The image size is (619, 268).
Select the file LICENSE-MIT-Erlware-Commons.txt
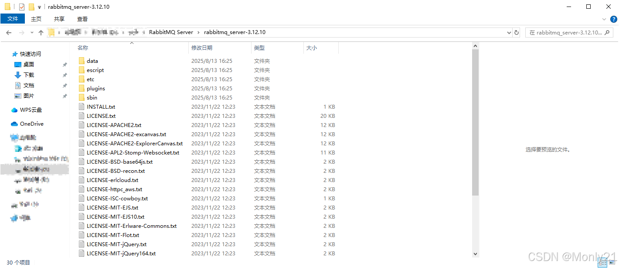[x=132, y=226]
